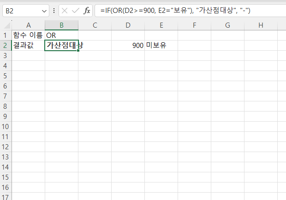Select row 9 header
The width and height of the screenshot is (286, 200).
(6, 117)
